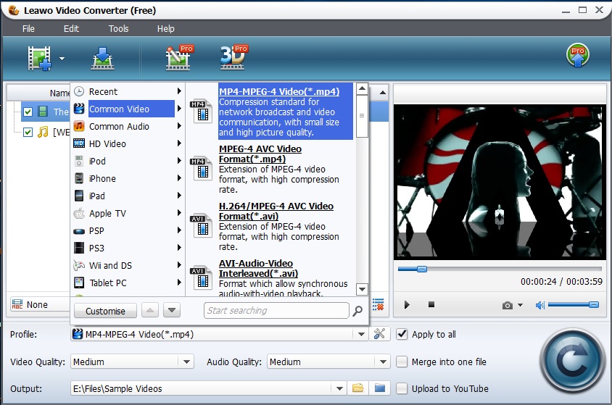The width and height of the screenshot is (612, 405).
Task: Open the Help menu
Action: 165,28
